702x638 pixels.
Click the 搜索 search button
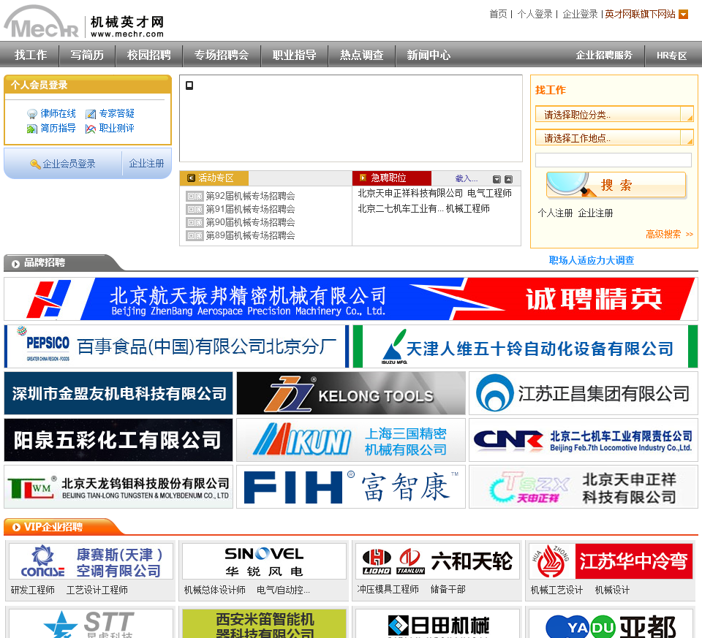point(616,185)
